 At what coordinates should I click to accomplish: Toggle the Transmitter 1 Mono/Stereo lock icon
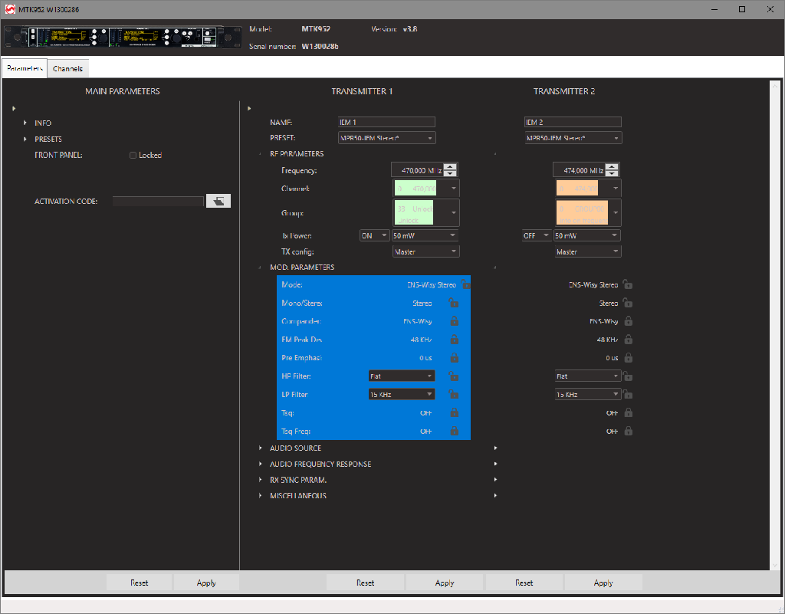point(454,303)
